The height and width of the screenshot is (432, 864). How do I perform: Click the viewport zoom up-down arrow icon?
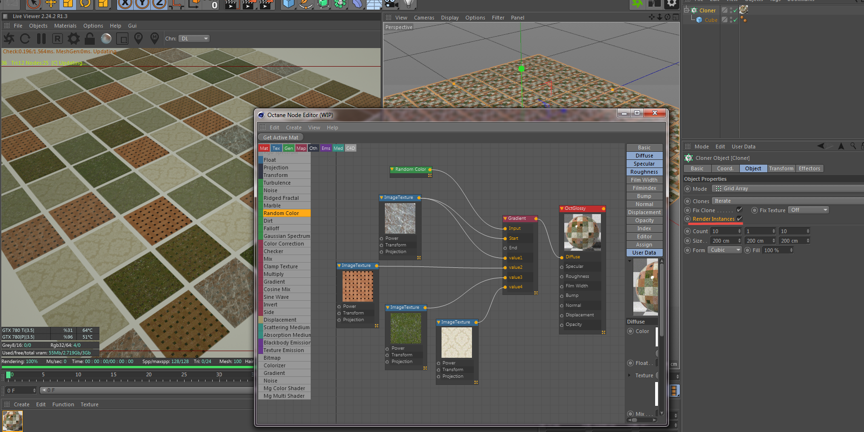(x=659, y=17)
